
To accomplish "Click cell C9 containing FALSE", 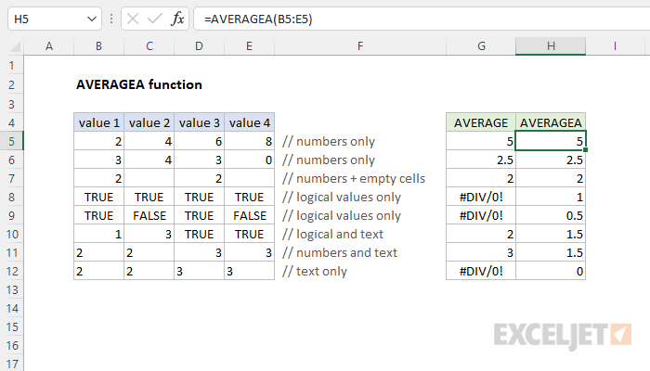I will (x=149, y=215).
